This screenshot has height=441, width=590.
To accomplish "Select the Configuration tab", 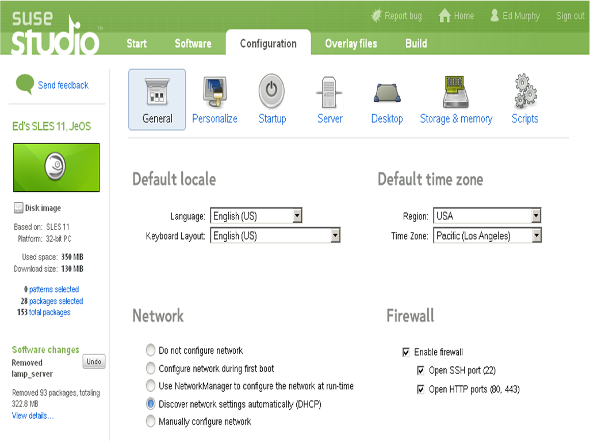I will 269,44.
